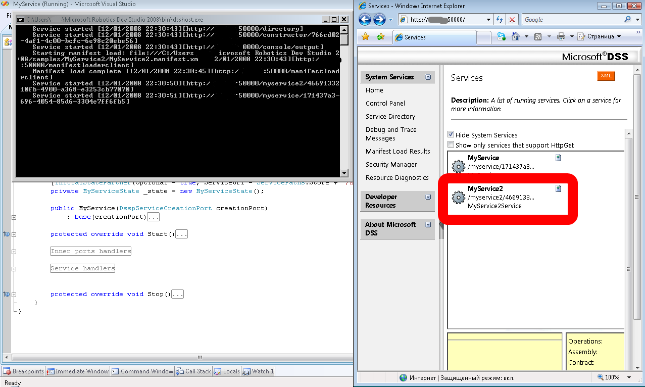Open document icon next to MyService
The image size is (645, 387).
(558, 158)
